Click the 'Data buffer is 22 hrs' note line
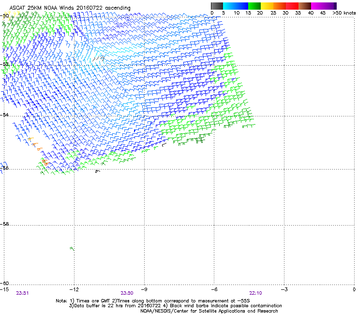This screenshot has height=314, width=358. [175, 306]
